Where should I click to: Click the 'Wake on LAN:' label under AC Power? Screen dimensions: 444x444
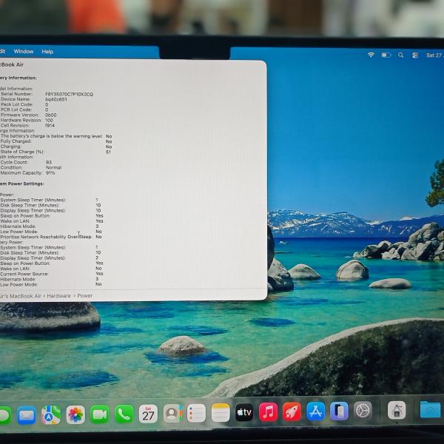[15, 221]
